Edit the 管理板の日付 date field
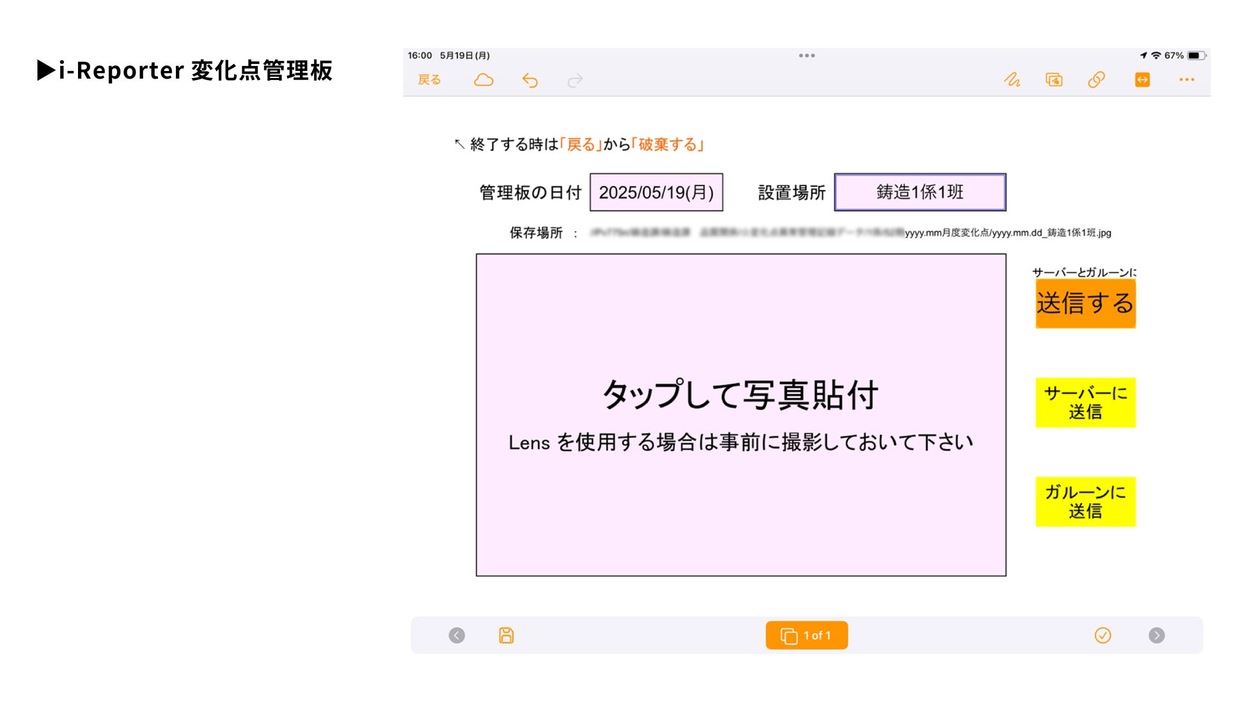The image size is (1247, 702). click(656, 192)
